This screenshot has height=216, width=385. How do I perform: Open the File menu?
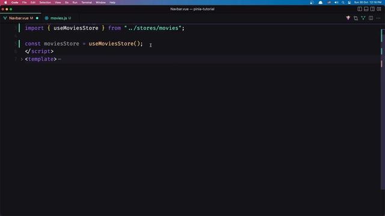click(x=24, y=2)
